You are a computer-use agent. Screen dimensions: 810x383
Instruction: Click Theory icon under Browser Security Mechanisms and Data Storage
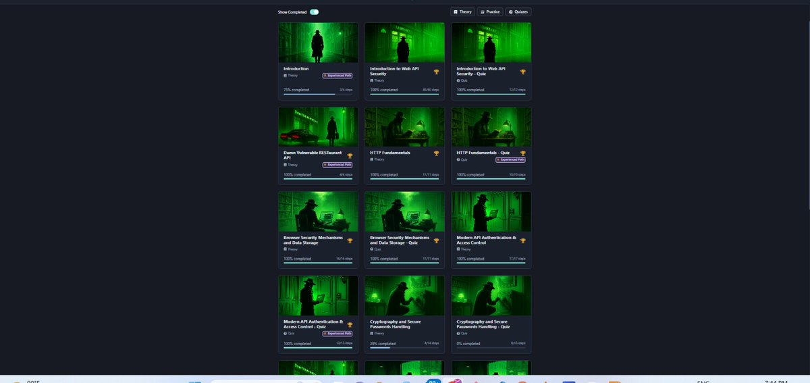coord(286,249)
